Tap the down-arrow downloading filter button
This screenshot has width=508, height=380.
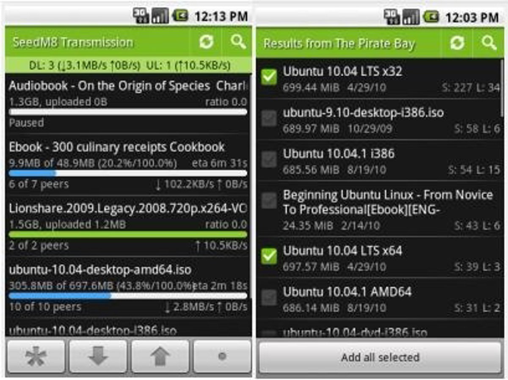(x=98, y=357)
